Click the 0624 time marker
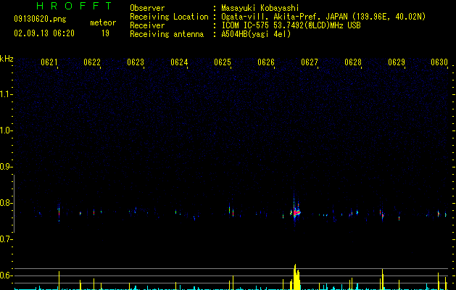This screenshot has height=290, width=456. [179, 62]
